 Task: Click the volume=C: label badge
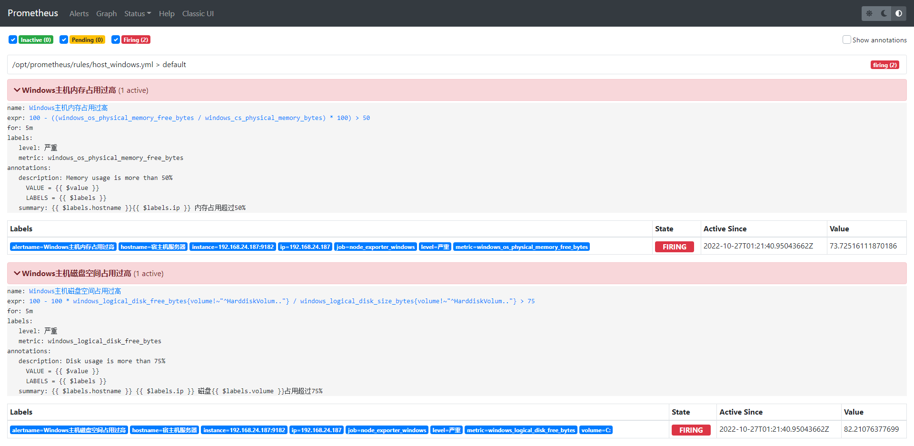(596, 430)
